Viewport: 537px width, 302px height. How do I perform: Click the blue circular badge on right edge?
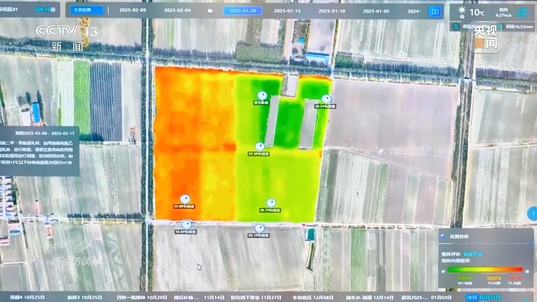click(532, 214)
